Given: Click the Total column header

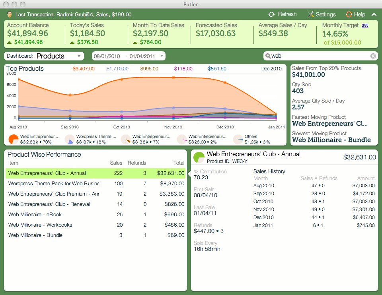Looking at the screenshot, I should 179,163.
